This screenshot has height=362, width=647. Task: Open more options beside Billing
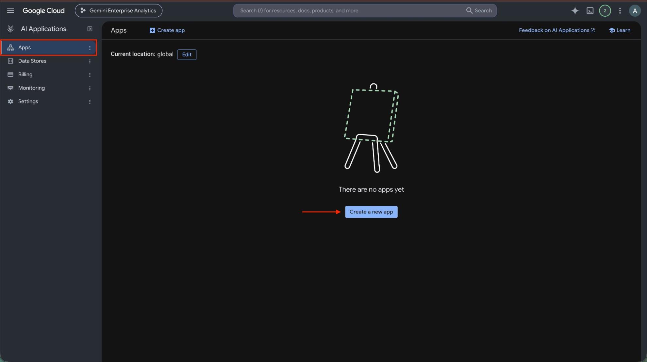[90, 75]
